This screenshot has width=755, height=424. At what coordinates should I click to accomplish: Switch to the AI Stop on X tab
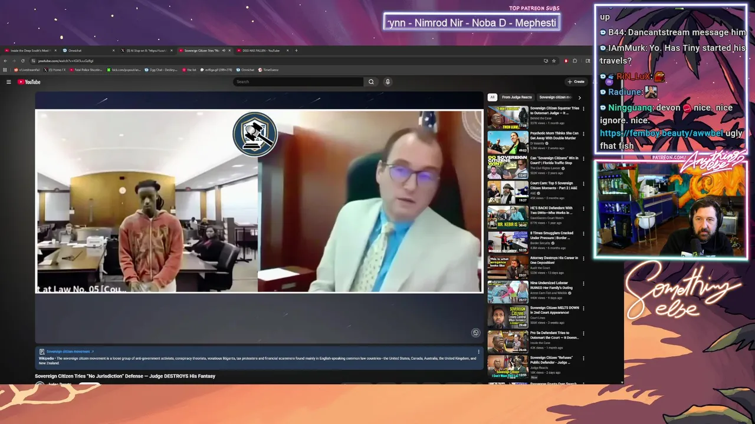[146, 51]
